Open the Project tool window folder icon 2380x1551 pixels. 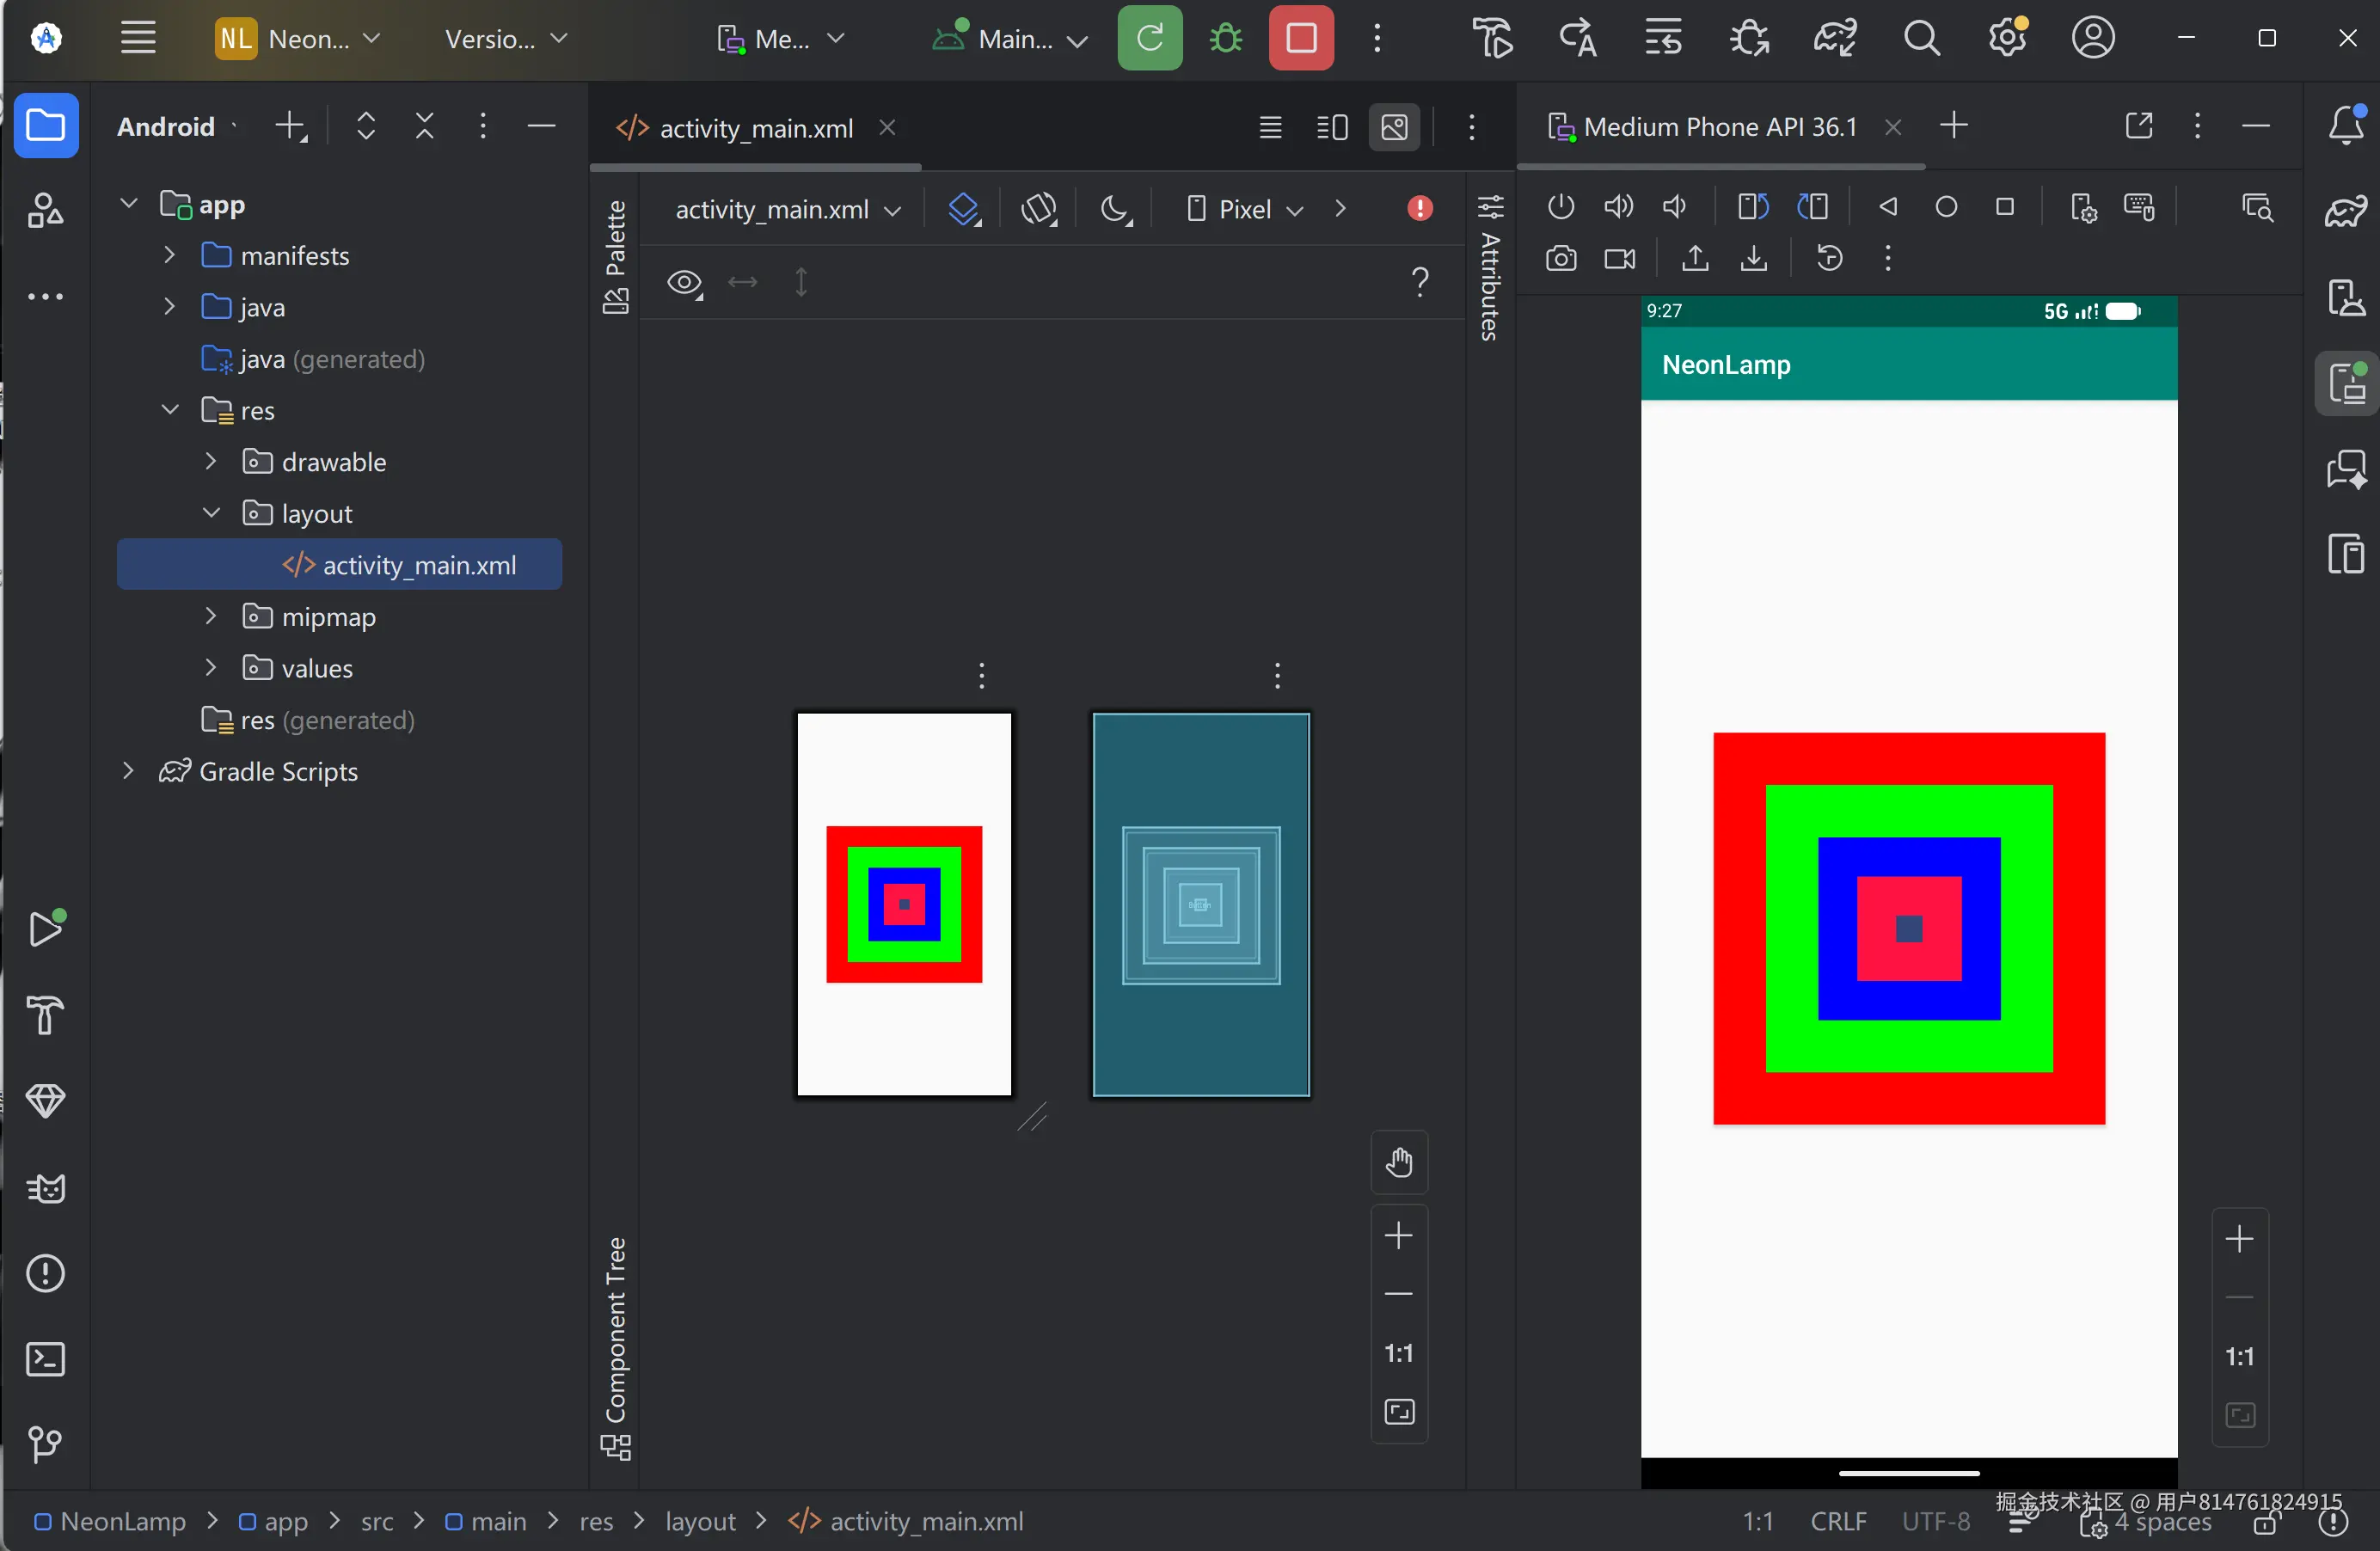[x=46, y=126]
